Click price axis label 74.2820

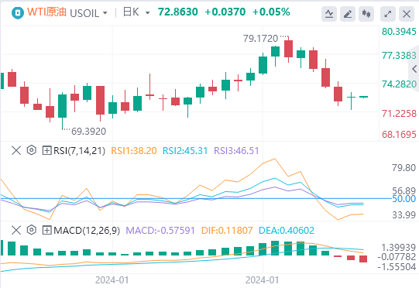(399, 84)
